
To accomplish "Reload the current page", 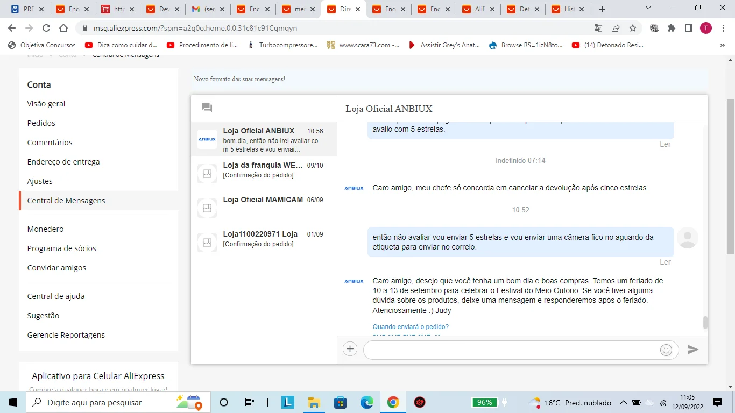I will (46, 28).
